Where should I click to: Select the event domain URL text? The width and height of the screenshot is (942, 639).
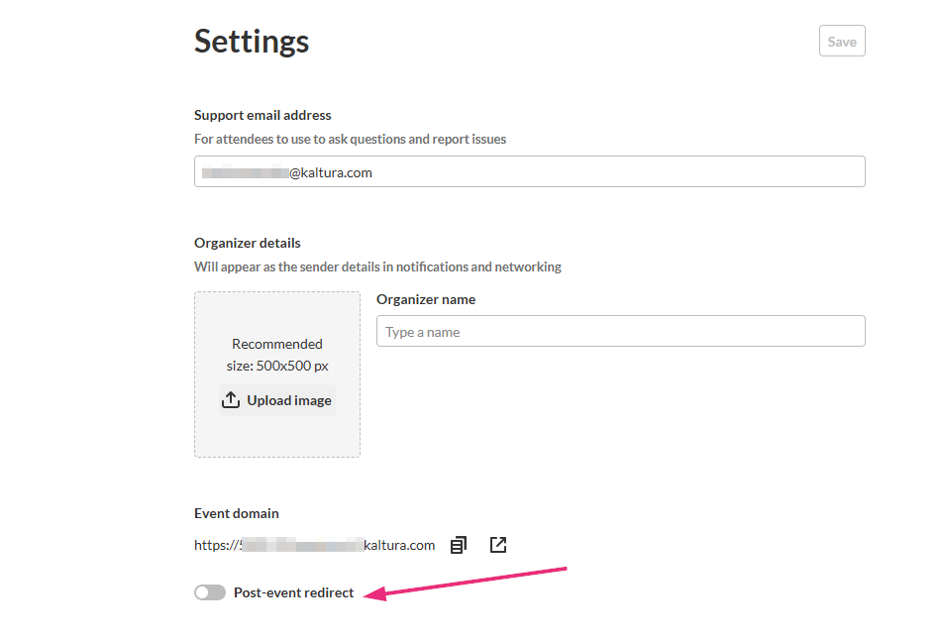coord(314,545)
